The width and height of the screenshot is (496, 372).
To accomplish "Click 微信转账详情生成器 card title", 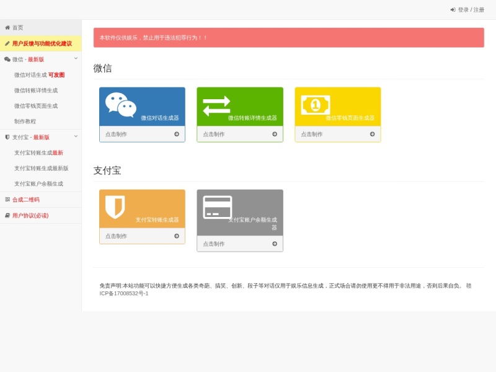I will pos(252,118).
